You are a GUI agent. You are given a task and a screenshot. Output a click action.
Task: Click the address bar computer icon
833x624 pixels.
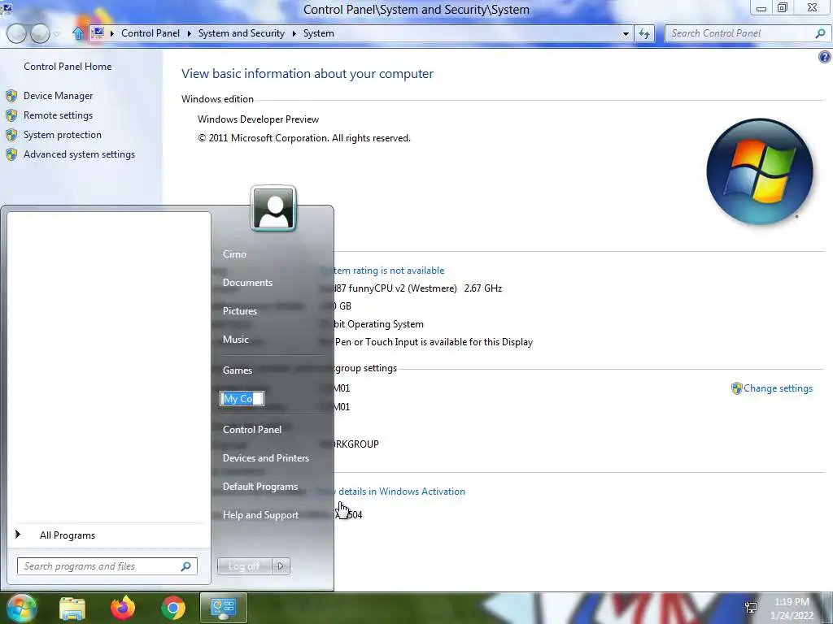pos(98,32)
